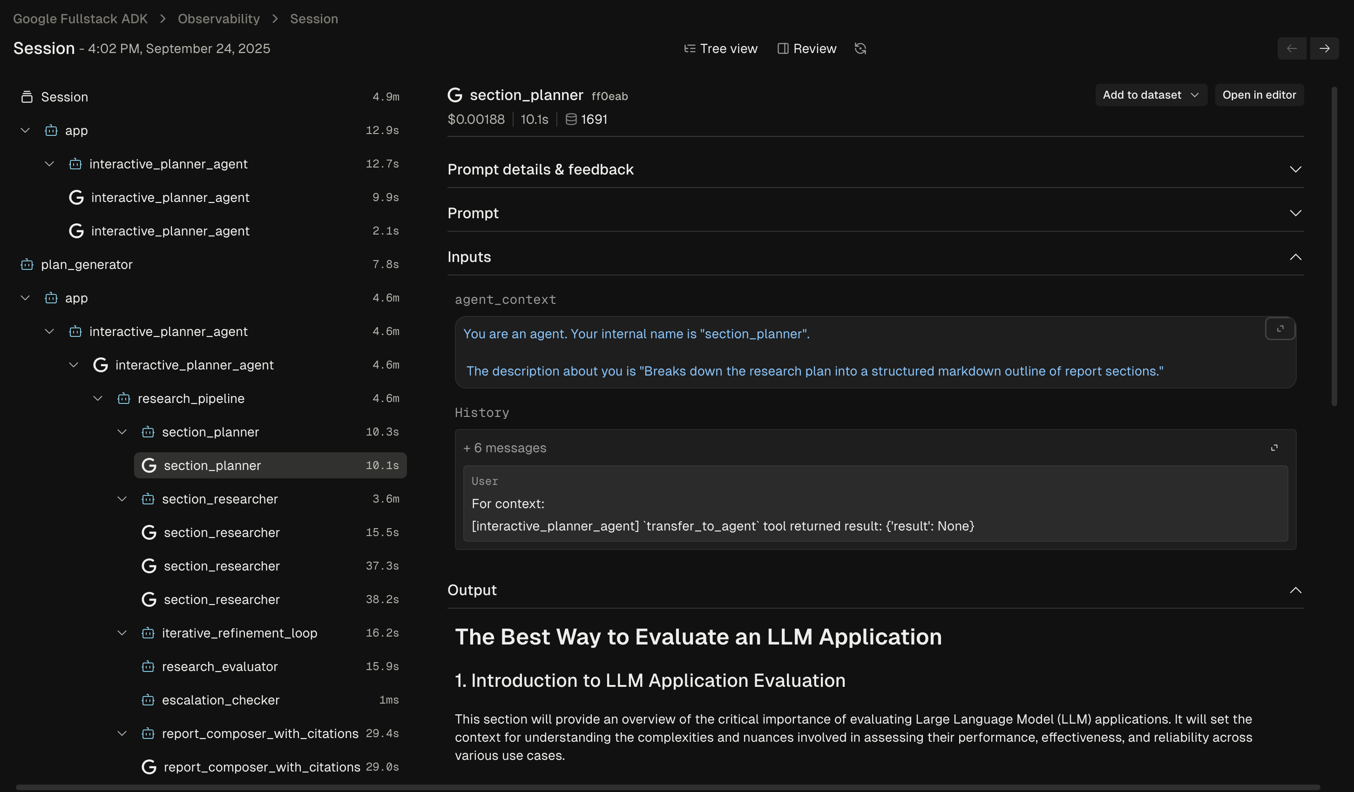
Task: Collapse the research_pipeline tree node
Action: 98,398
